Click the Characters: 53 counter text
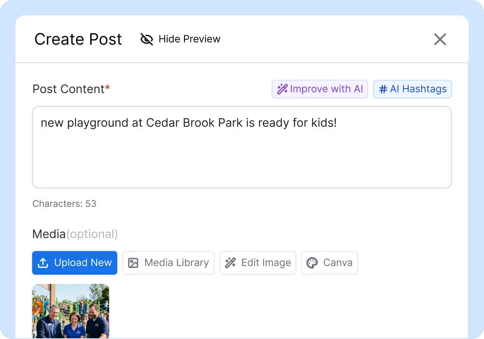The width and height of the screenshot is (484, 339). (x=64, y=204)
